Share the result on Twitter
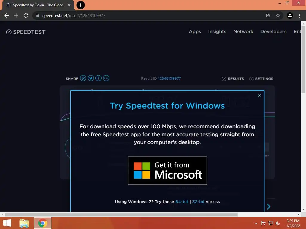 coord(91,78)
